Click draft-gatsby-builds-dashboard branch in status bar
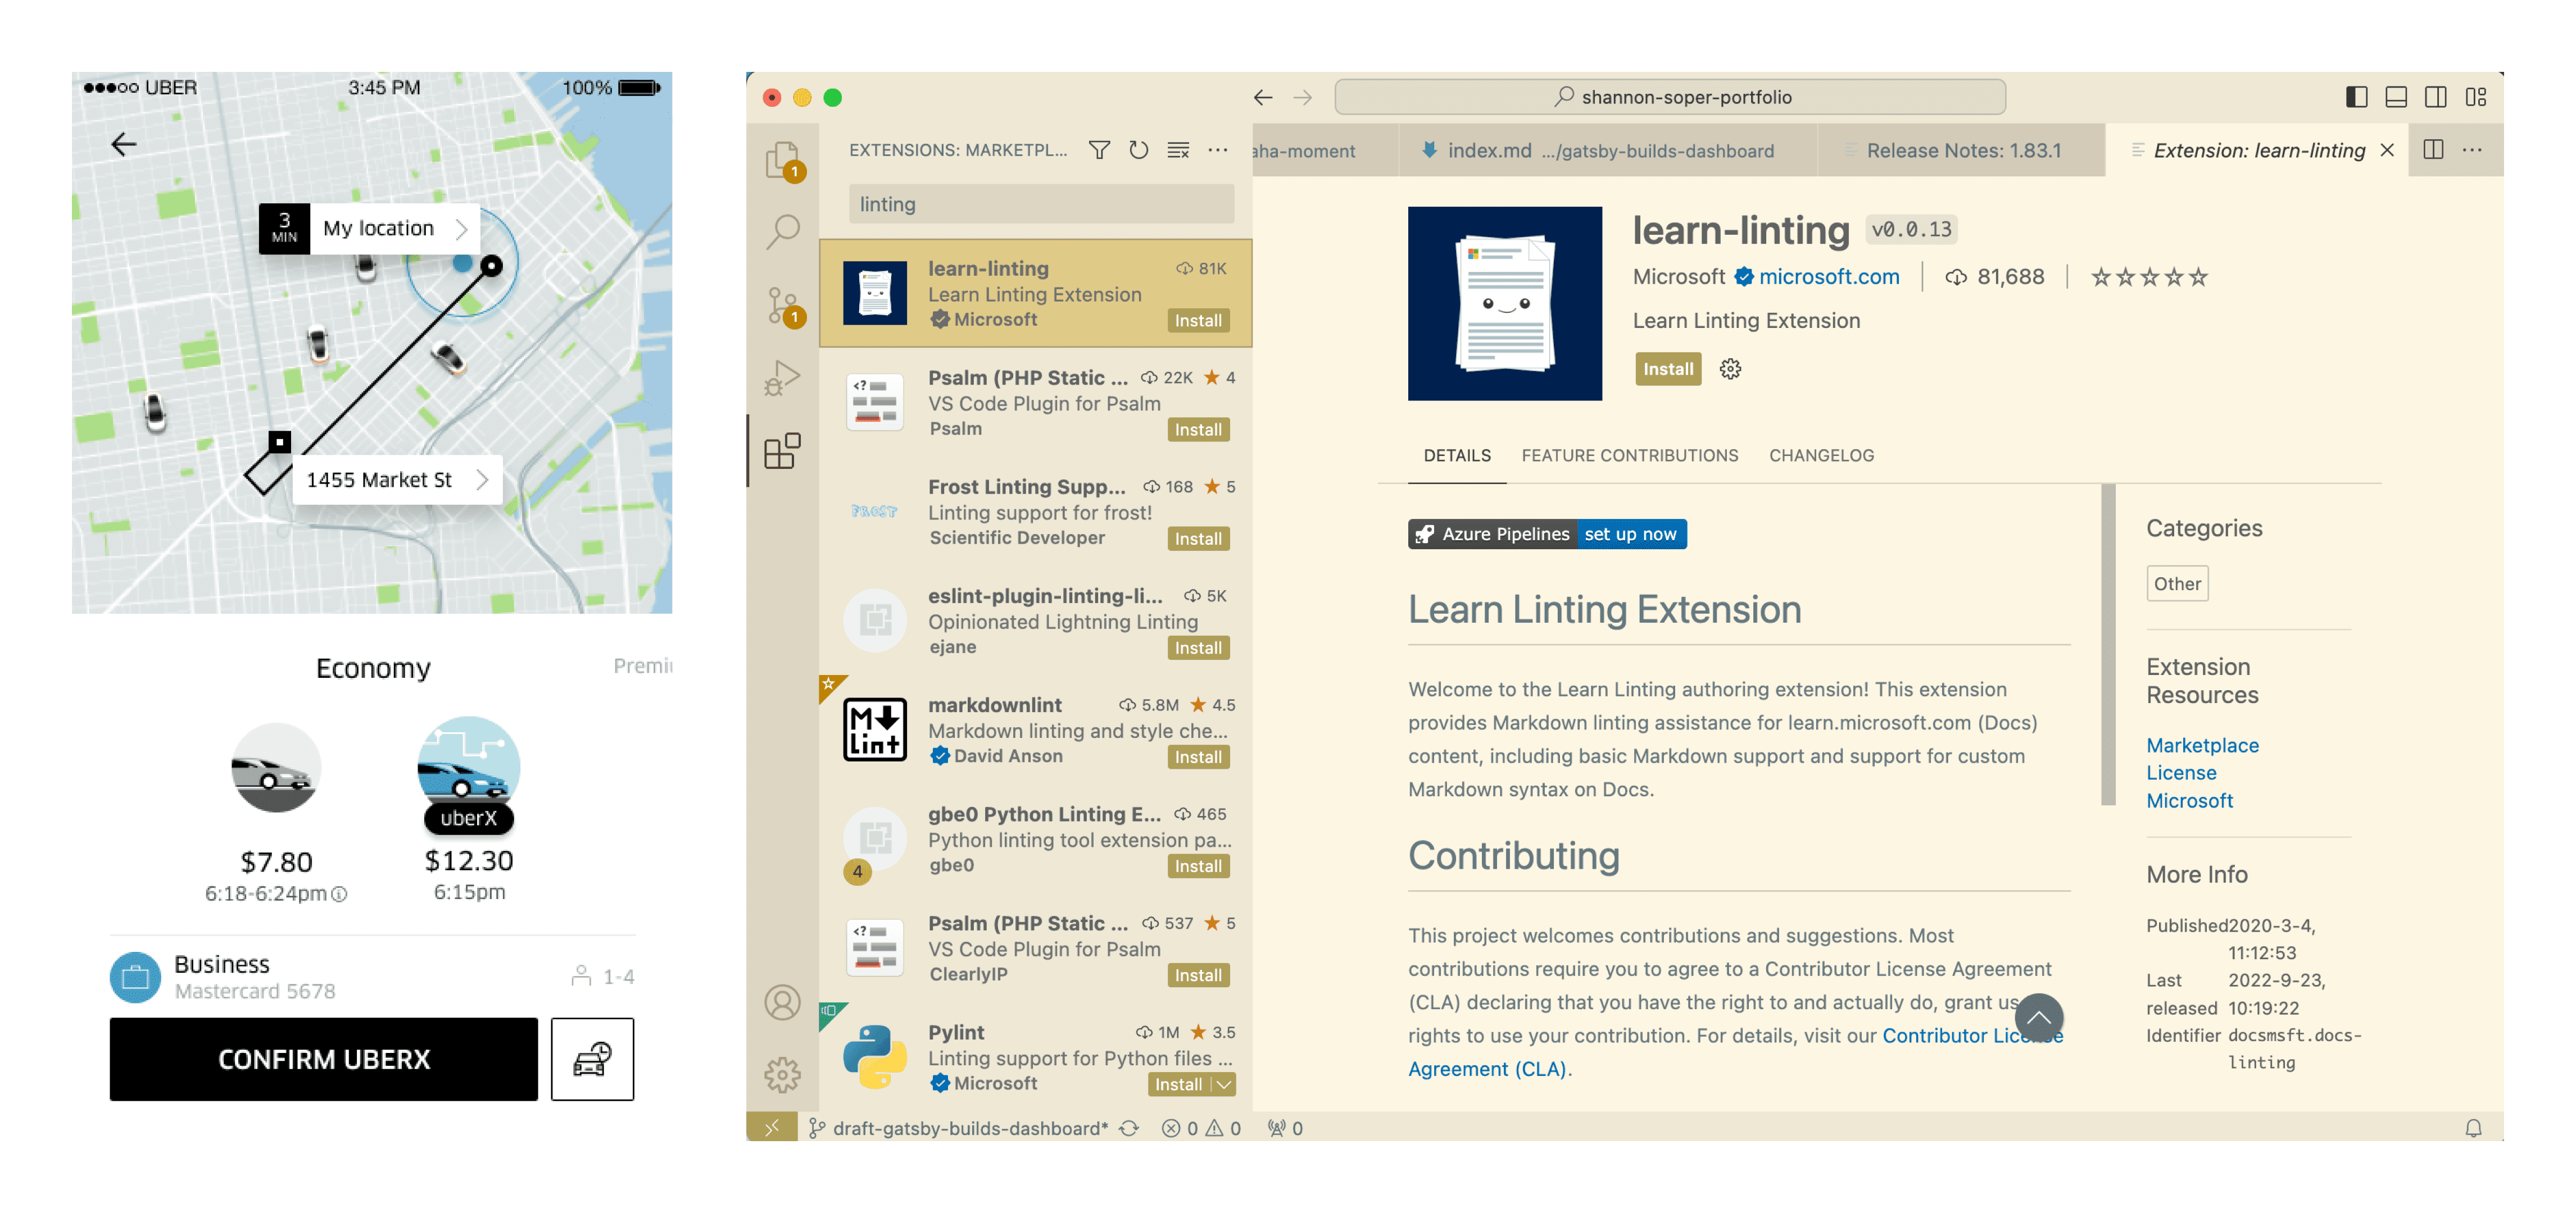 point(958,1128)
